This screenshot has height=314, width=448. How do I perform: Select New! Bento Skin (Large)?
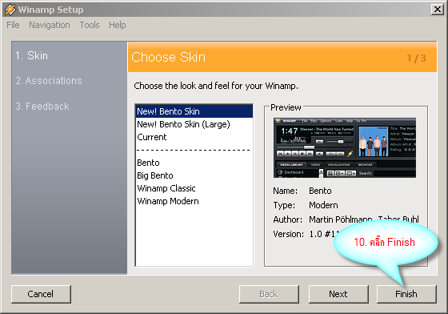(x=194, y=124)
